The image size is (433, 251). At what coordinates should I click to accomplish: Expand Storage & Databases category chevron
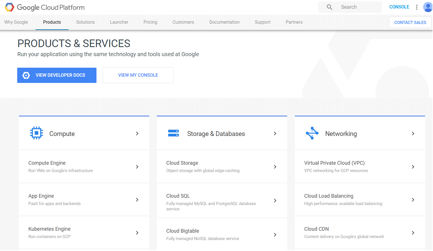pos(275,133)
